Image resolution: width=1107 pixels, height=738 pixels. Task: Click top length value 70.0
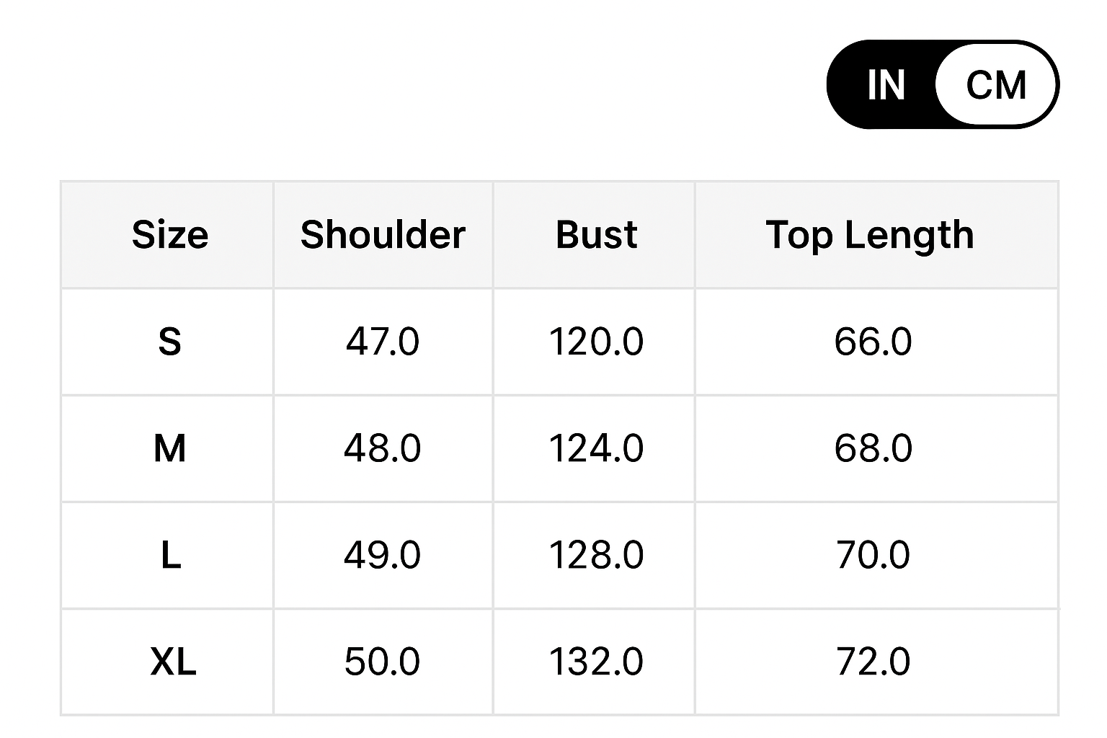coord(873,555)
